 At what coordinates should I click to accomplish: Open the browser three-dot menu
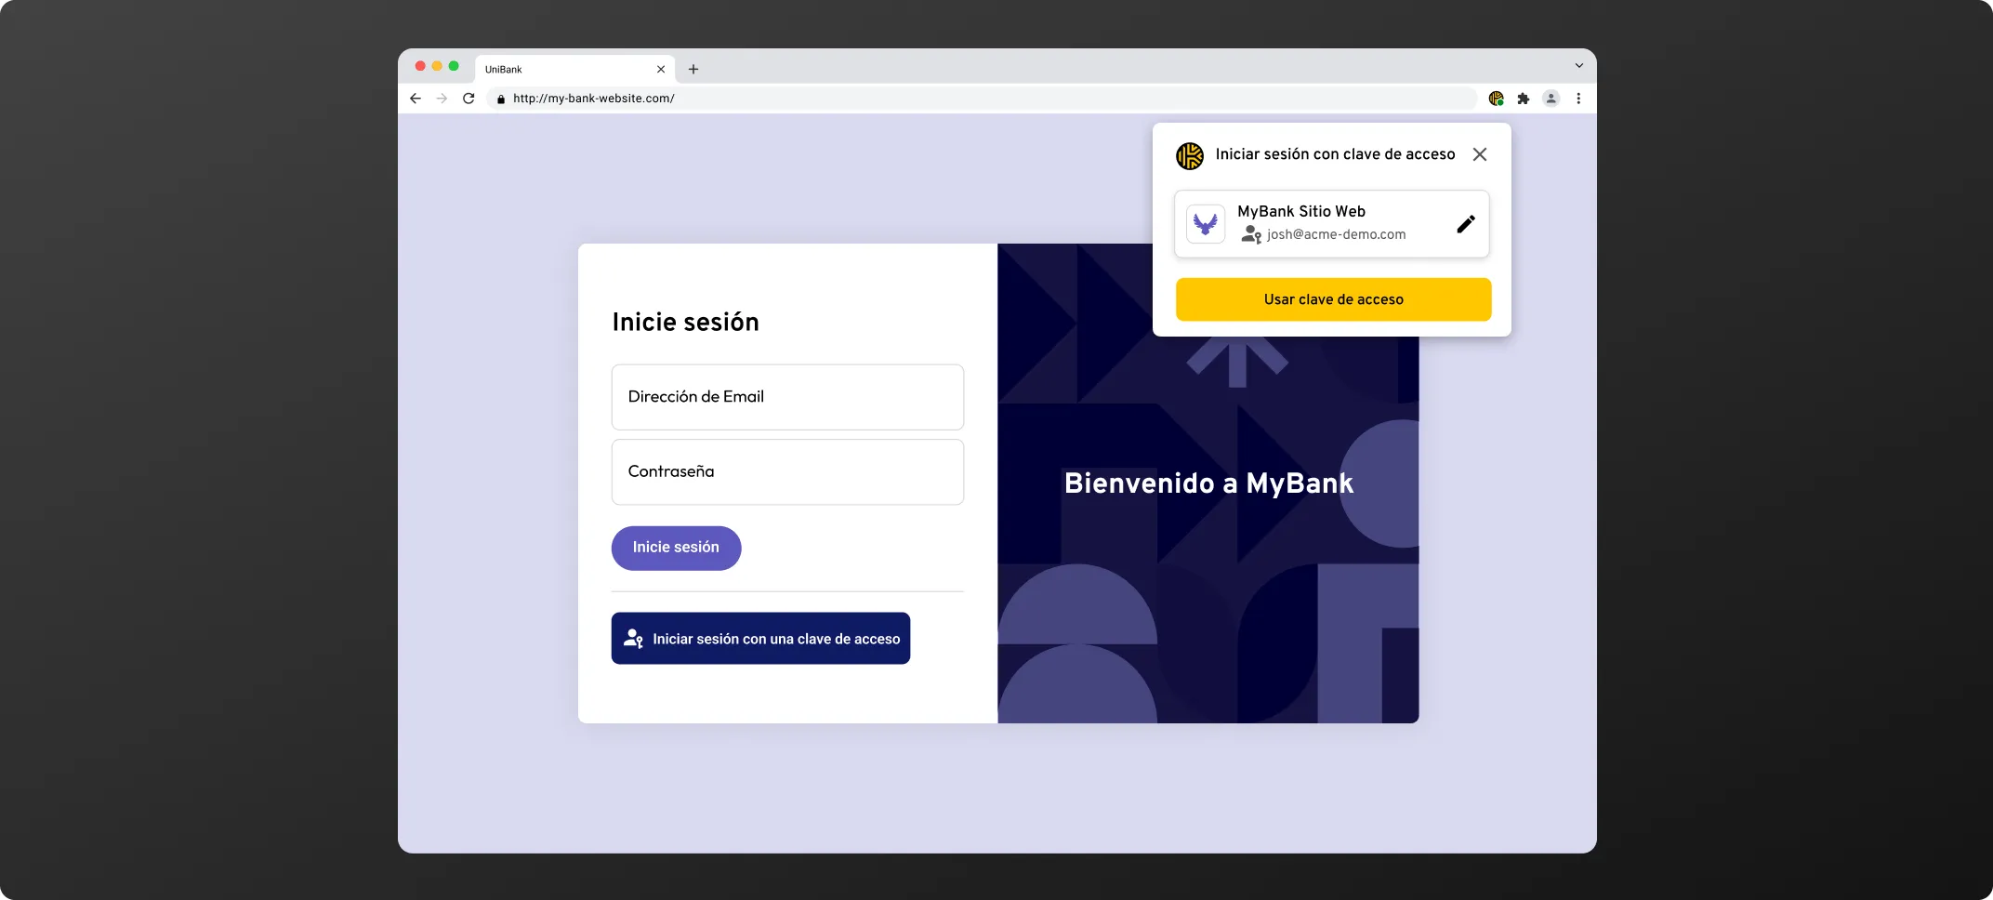pos(1578,99)
